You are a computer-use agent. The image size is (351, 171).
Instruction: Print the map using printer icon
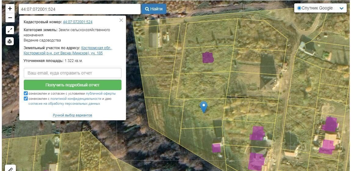tap(10, 41)
